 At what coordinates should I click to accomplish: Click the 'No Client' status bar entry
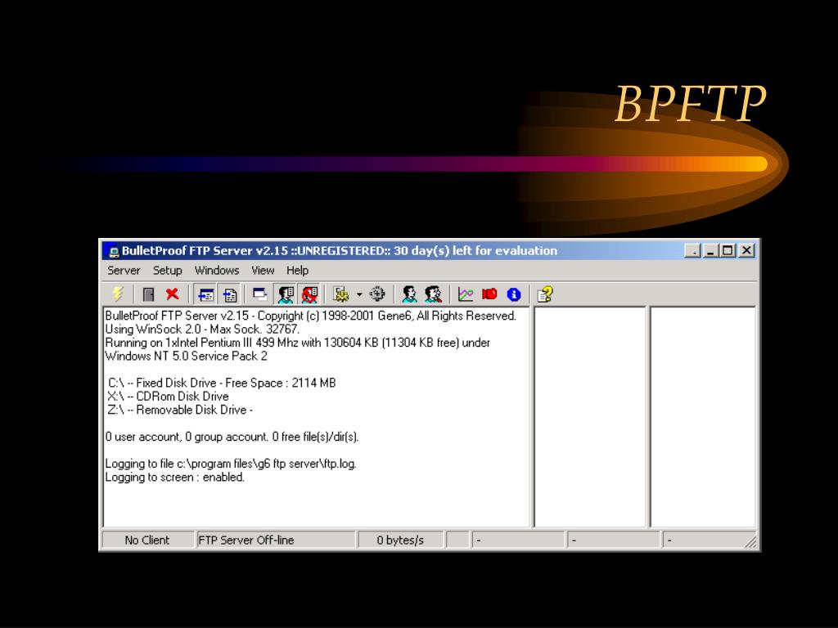click(147, 540)
